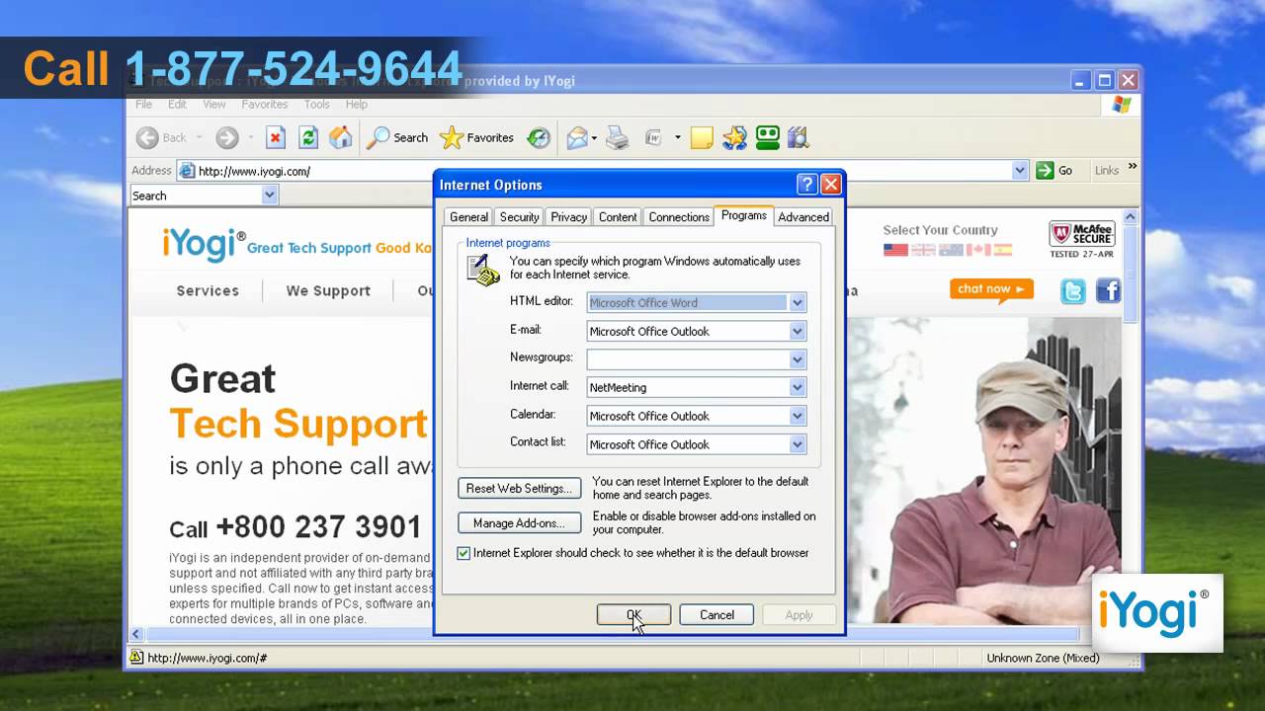Click the page's vertical scrollbar up arrow
This screenshot has width=1265, height=711.
point(1130,218)
